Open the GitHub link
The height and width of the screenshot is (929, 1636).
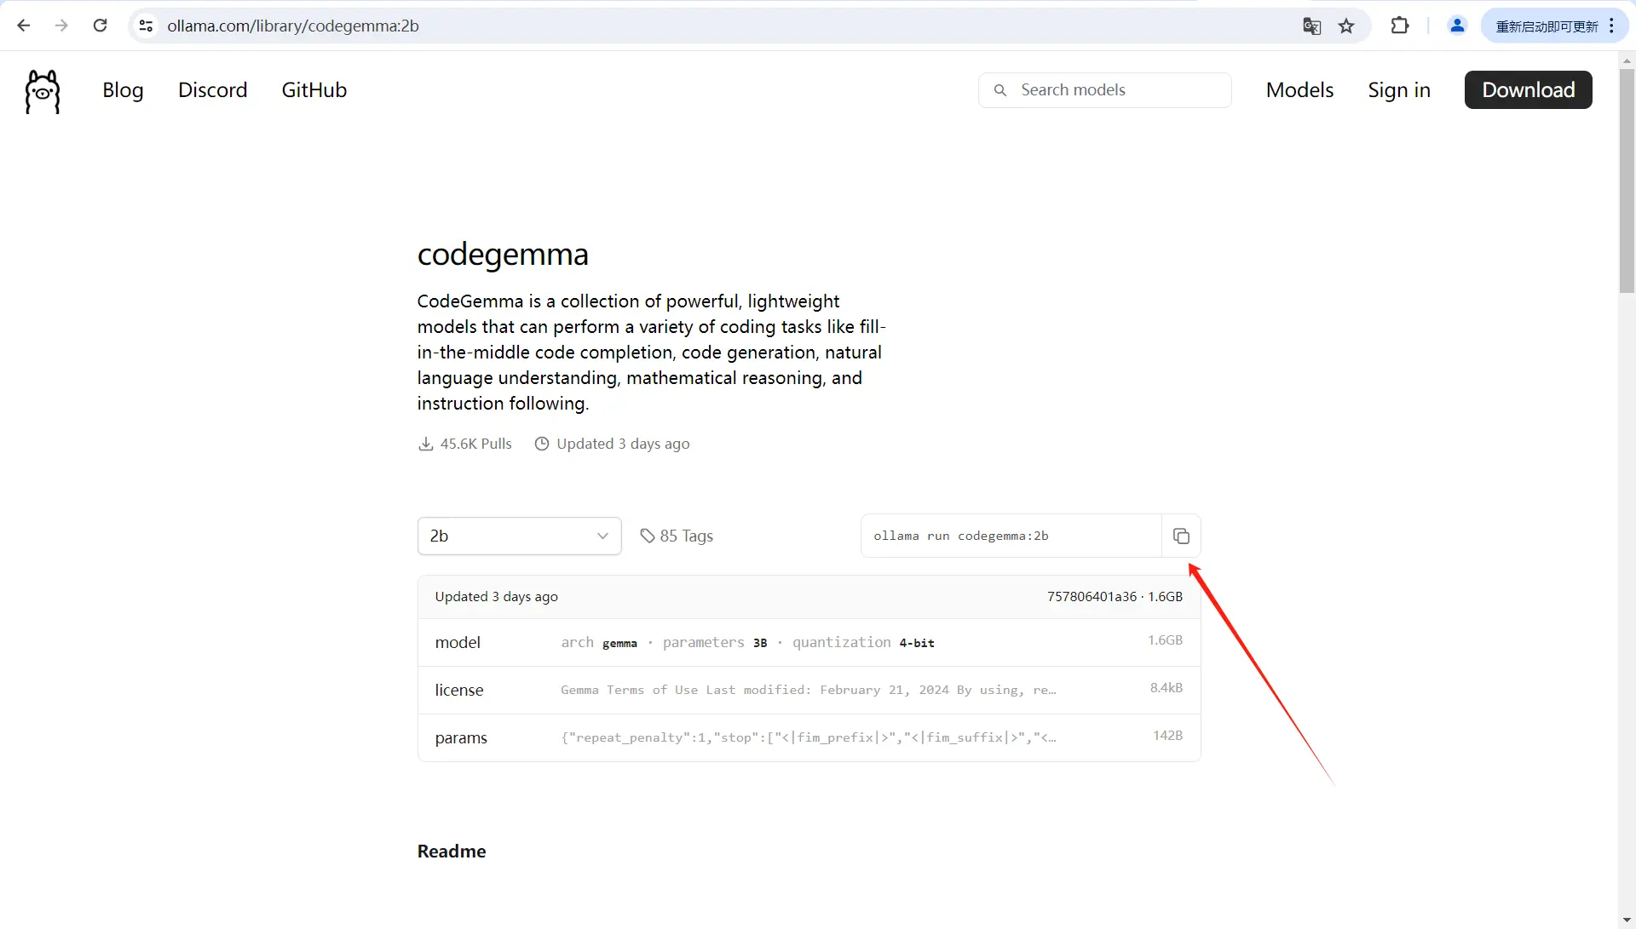pyautogui.click(x=314, y=90)
